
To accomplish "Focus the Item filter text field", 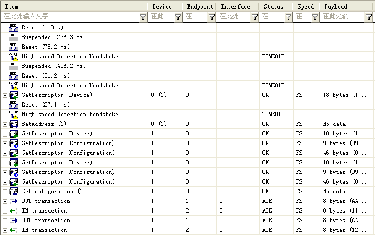I will pos(70,17).
